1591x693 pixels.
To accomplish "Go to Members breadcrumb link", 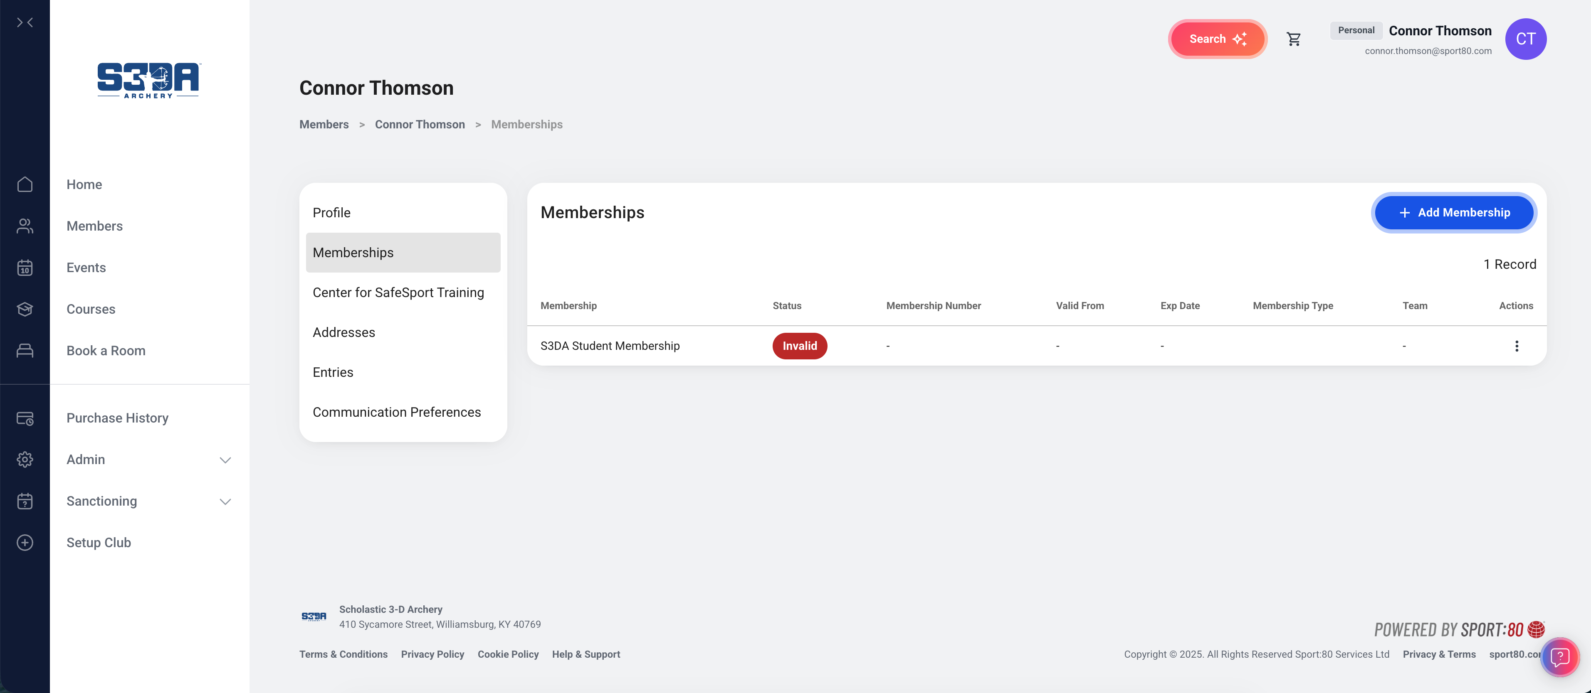I will point(324,125).
